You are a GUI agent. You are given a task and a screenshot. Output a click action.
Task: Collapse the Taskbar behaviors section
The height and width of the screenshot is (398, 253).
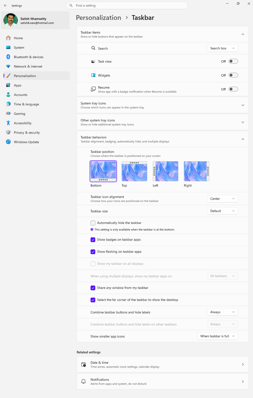(243, 139)
